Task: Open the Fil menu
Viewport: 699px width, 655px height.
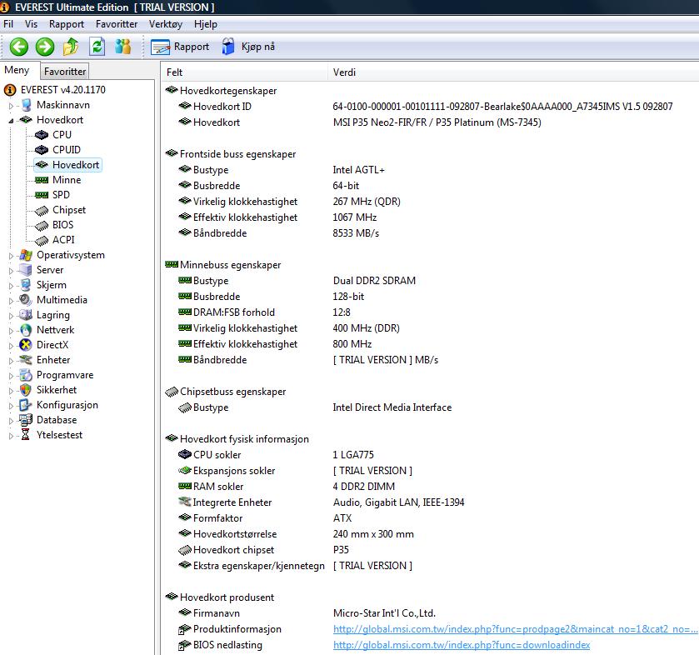Action: point(8,24)
